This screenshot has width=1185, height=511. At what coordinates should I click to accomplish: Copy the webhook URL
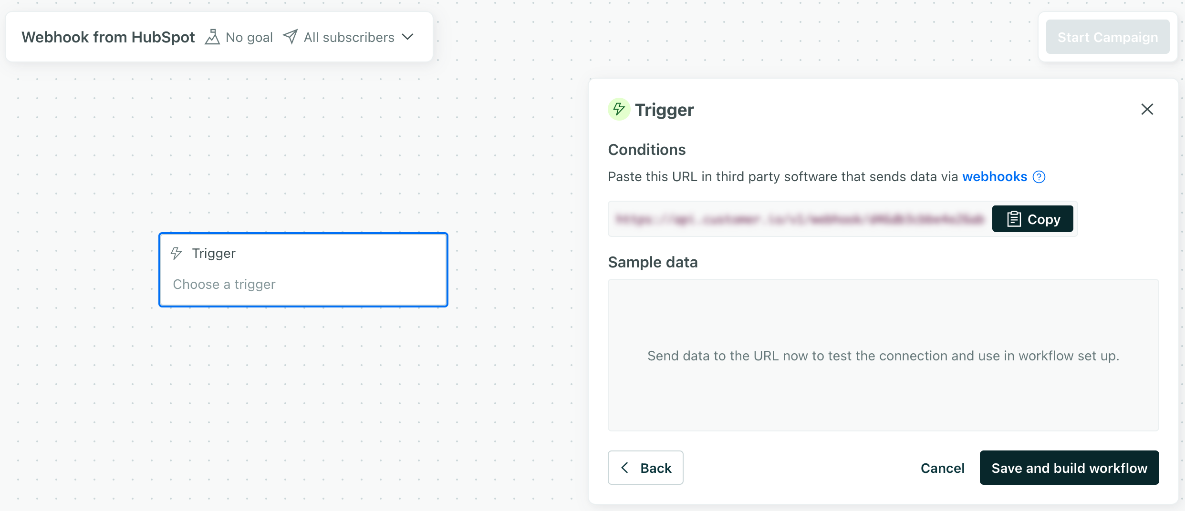(x=1032, y=219)
